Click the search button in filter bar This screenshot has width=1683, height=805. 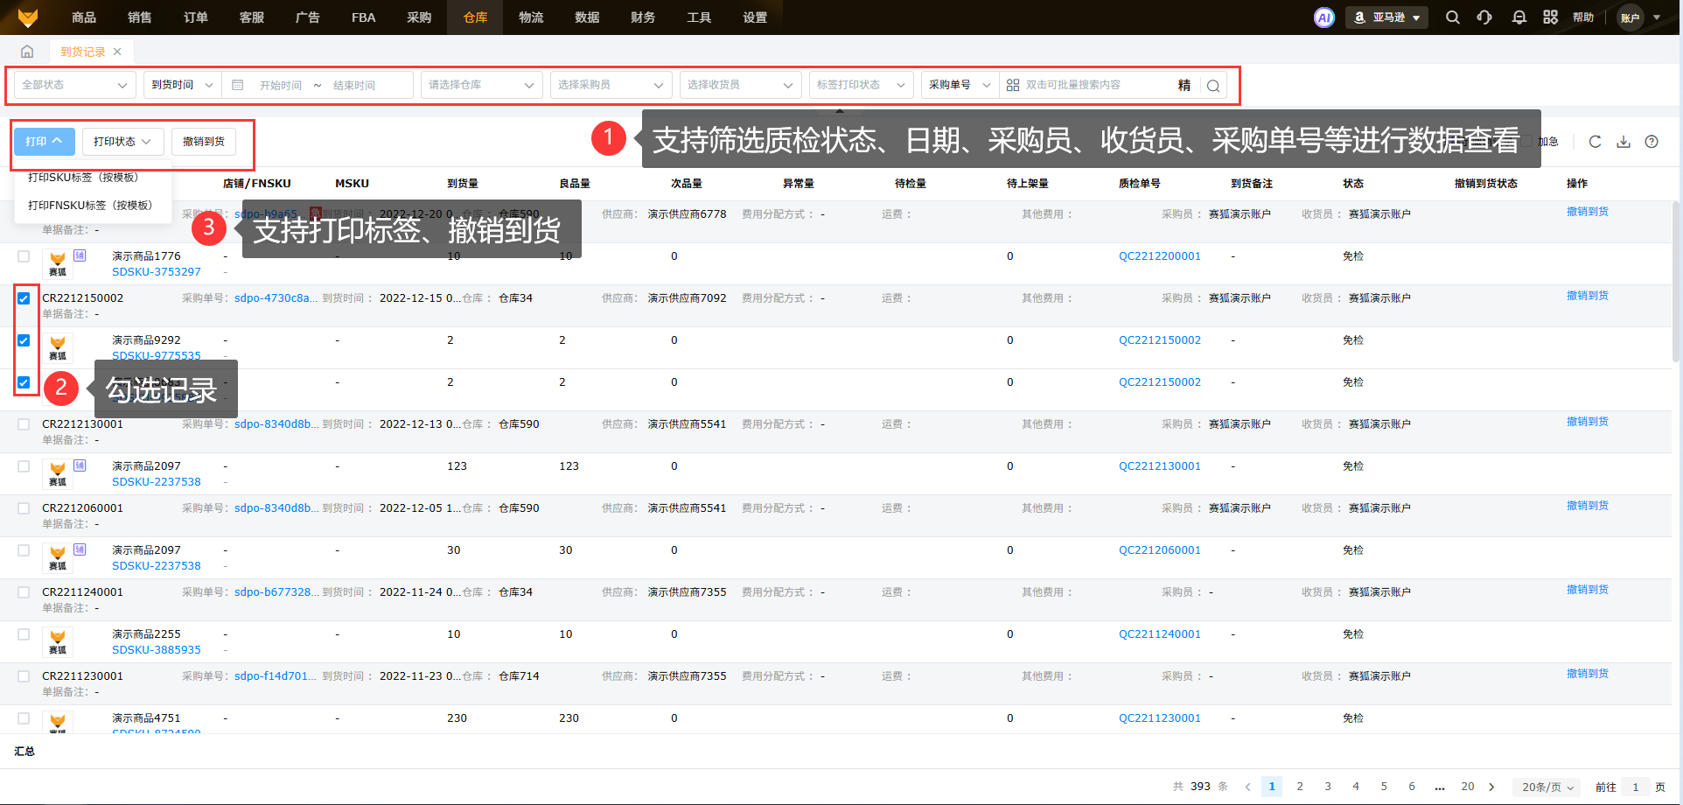(1213, 86)
